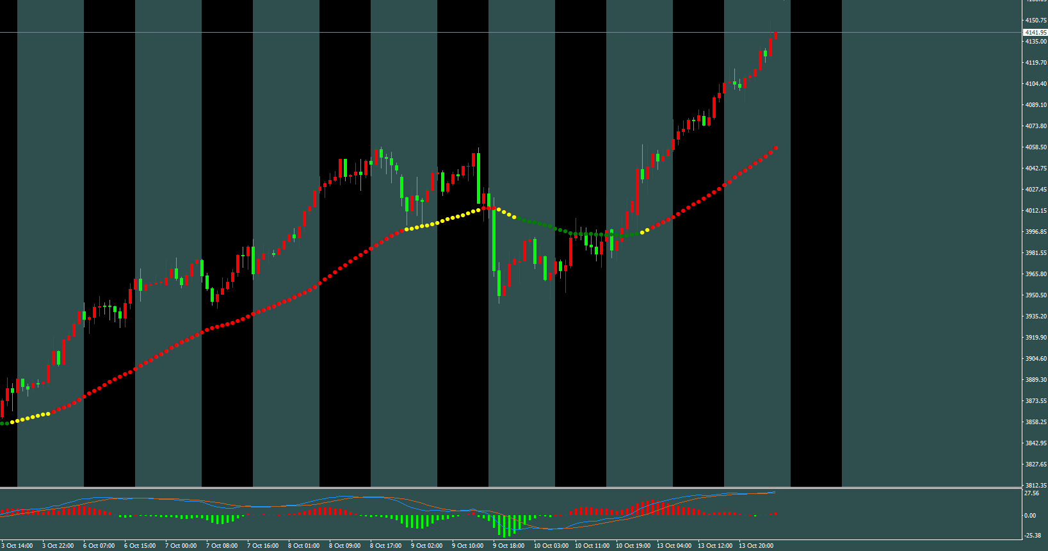Click the 27.56 oscillator scale label
Viewport: 1048px width, 551px height.
tap(1031, 493)
